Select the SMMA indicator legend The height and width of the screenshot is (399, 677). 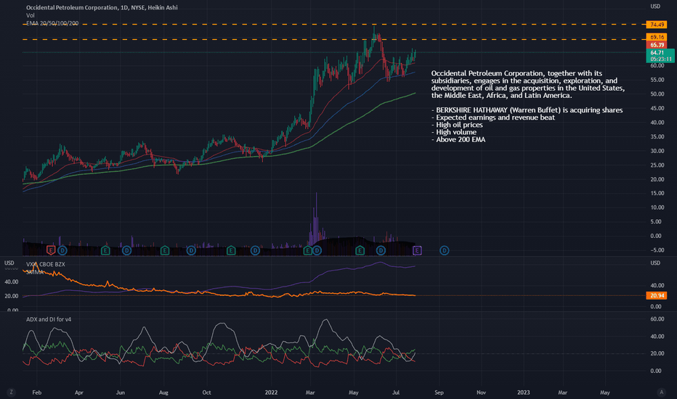coord(35,272)
